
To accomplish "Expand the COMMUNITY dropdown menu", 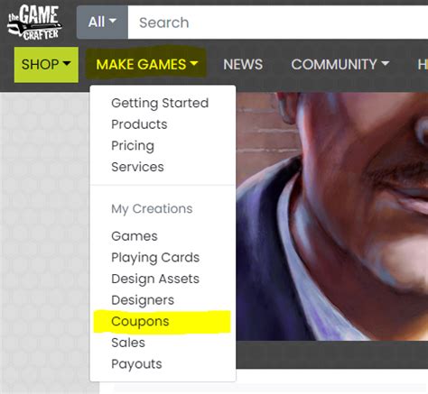I will click(x=340, y=65).
